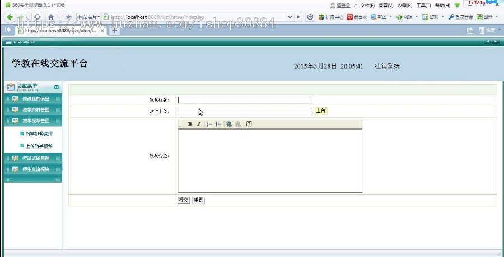Click the insert link globe icon
This screenshot has width=504, height=257.
click(x=229, y=125)
